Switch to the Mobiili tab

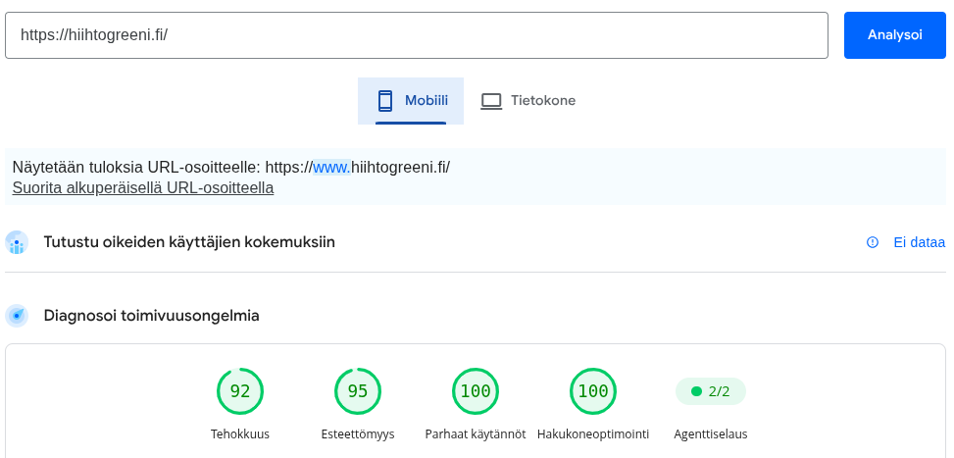coord(411,100)
